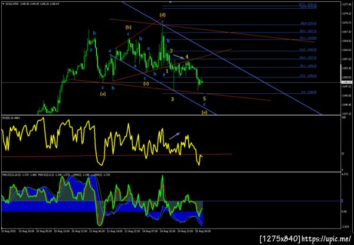
Task: Select the yellow (c) wave label
Action: point(146,84)
